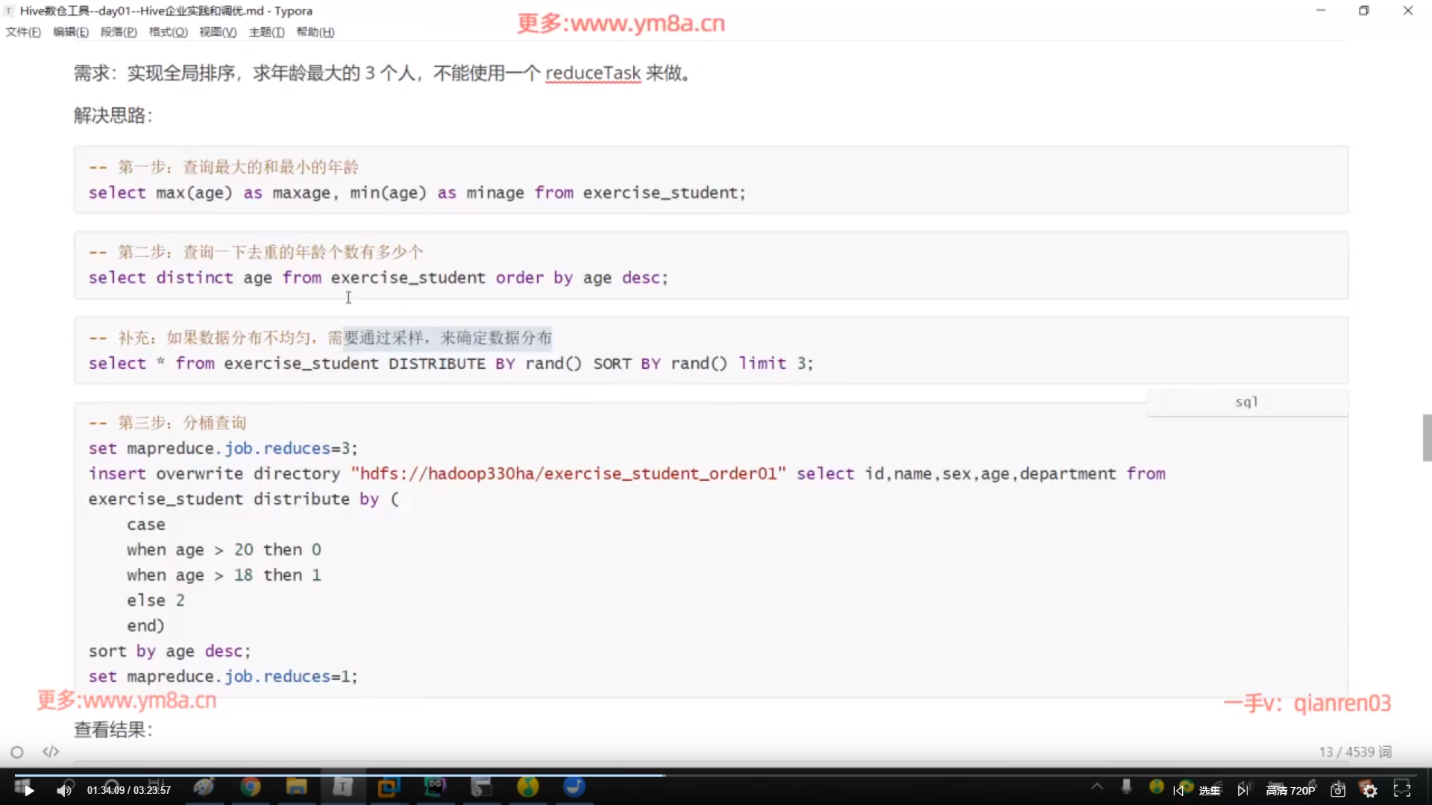Skip to next episode
1432x805 pixels.
tap(1243, 790)
